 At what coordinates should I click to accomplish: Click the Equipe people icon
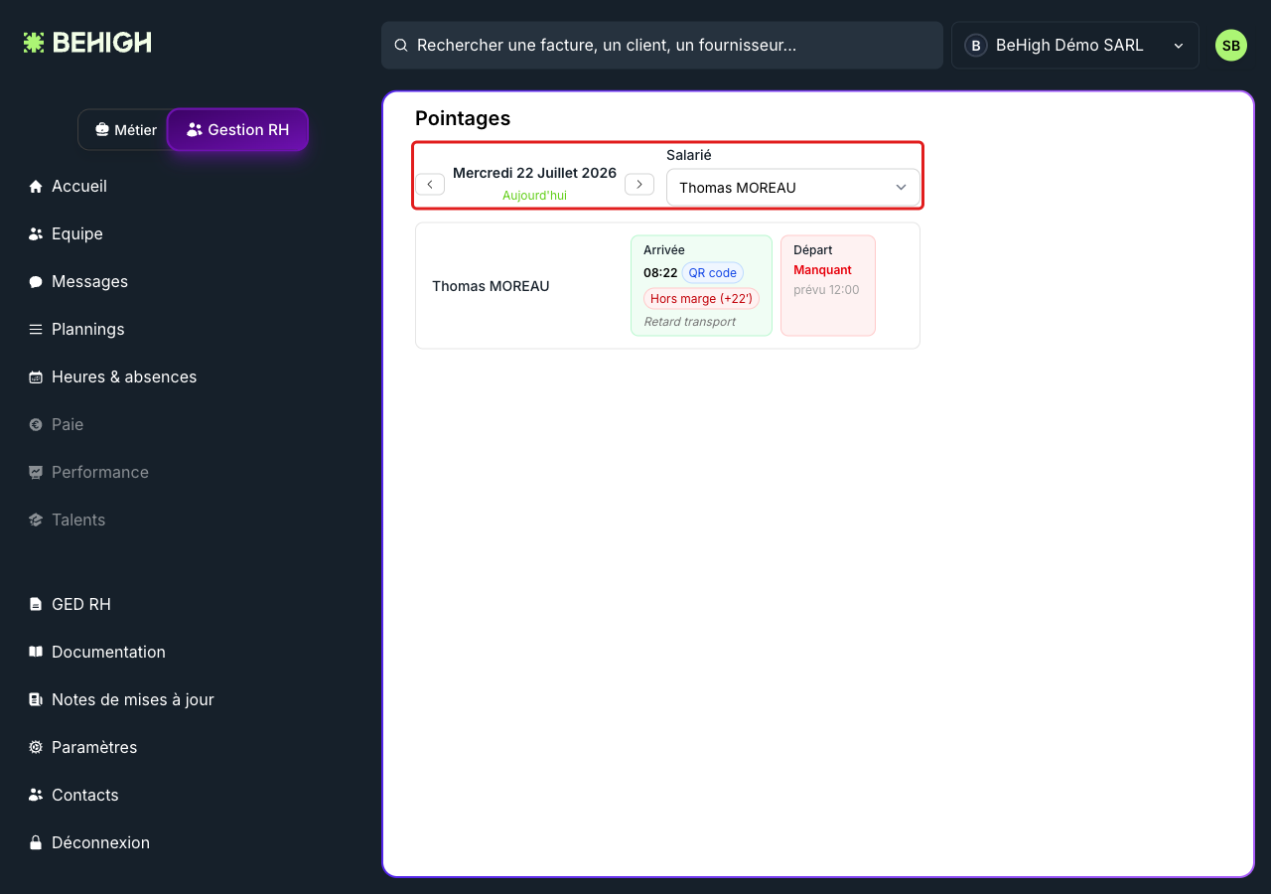pos(36,234)
